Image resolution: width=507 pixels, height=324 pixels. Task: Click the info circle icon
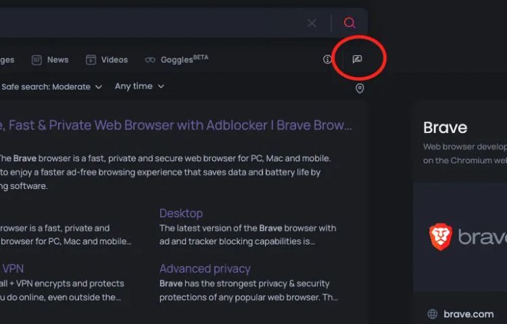click(327, 59)
